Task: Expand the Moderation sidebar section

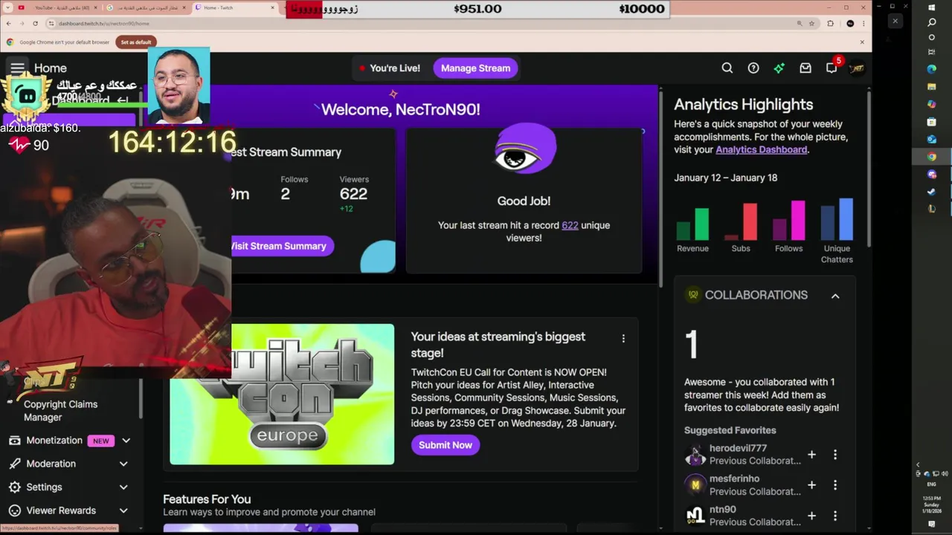Action: click(x=123, y=464)
